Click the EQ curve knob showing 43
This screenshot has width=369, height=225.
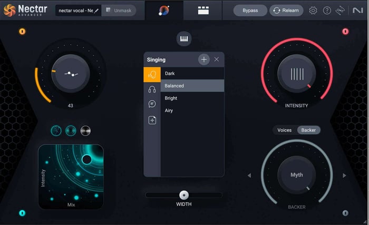(x=71, y=74)
